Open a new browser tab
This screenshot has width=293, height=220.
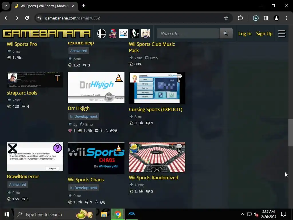click(84, 6)
